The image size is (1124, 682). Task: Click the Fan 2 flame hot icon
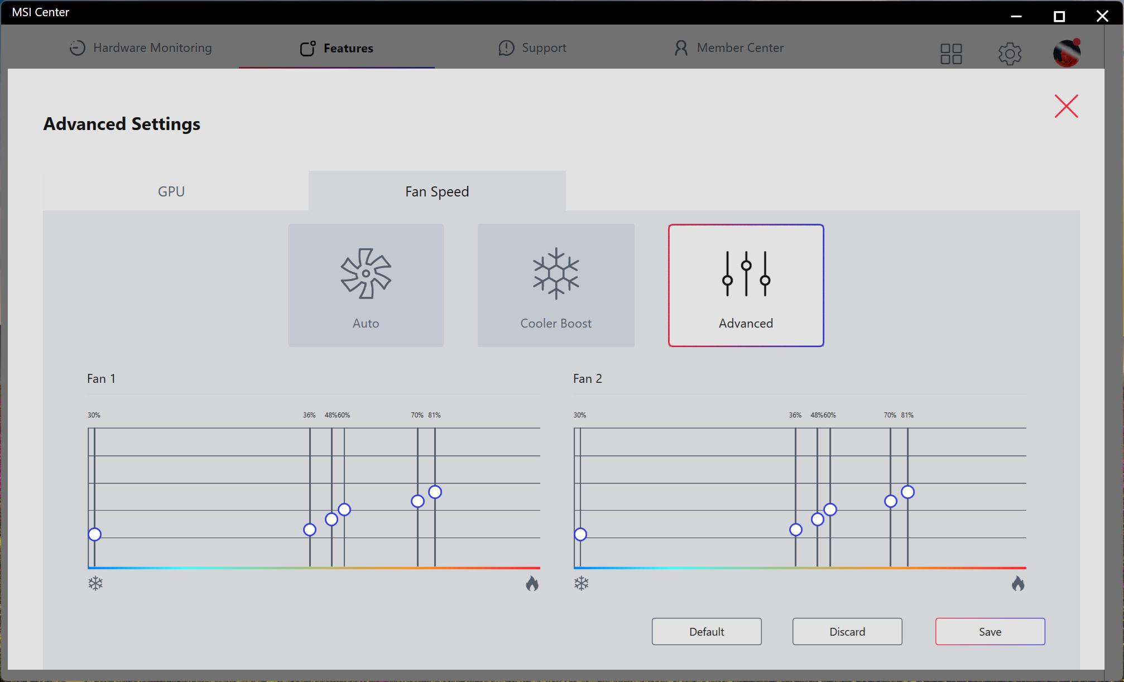pos(1018,584)
